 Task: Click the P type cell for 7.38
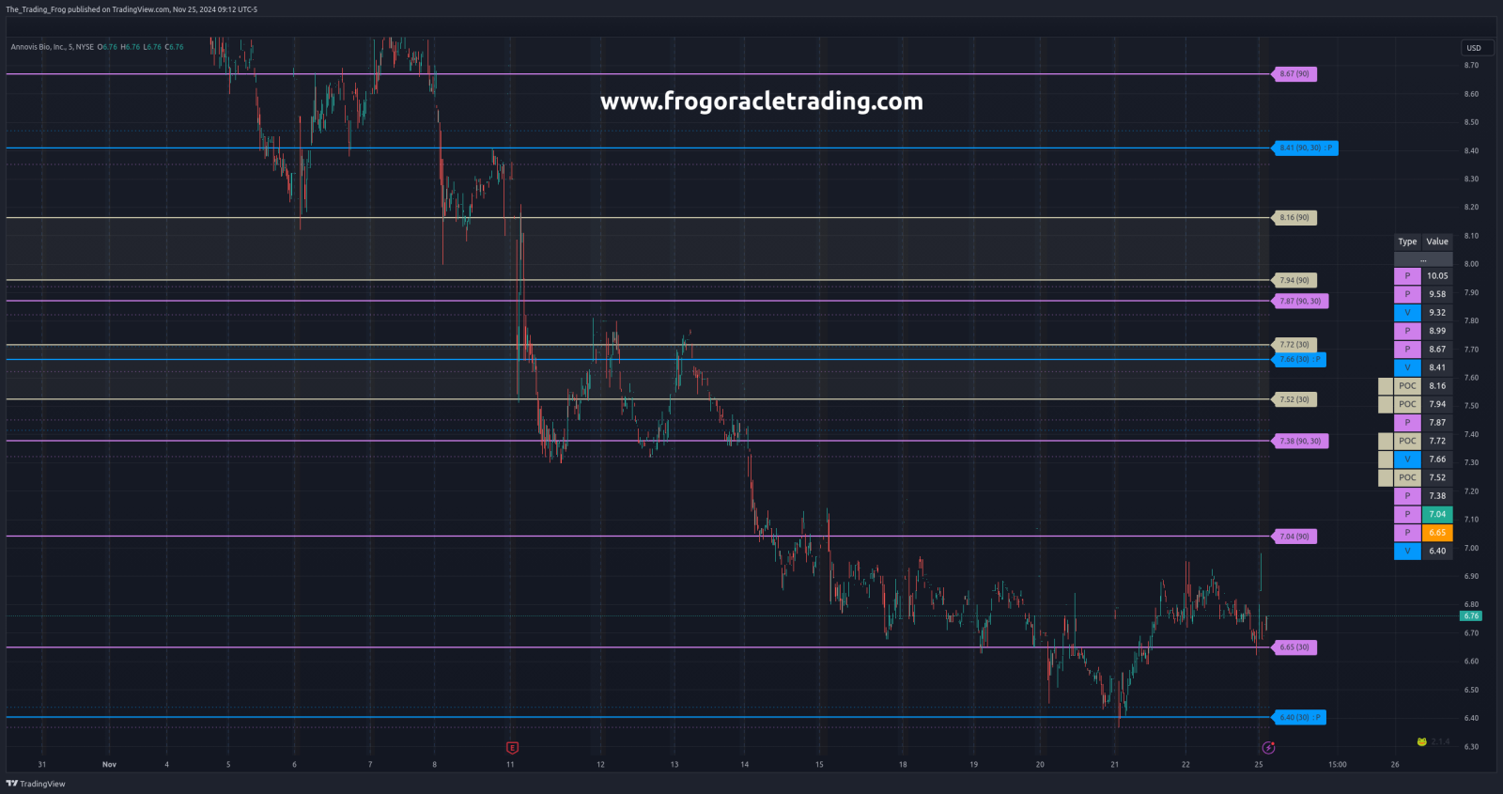coord(1407,496)
